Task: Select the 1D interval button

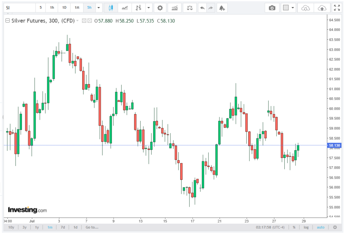Action: tap(64, 8)
